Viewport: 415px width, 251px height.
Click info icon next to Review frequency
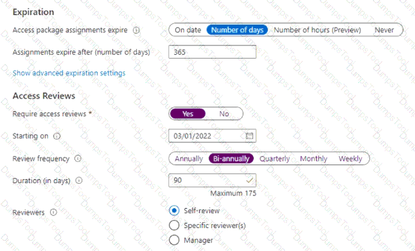78,159
